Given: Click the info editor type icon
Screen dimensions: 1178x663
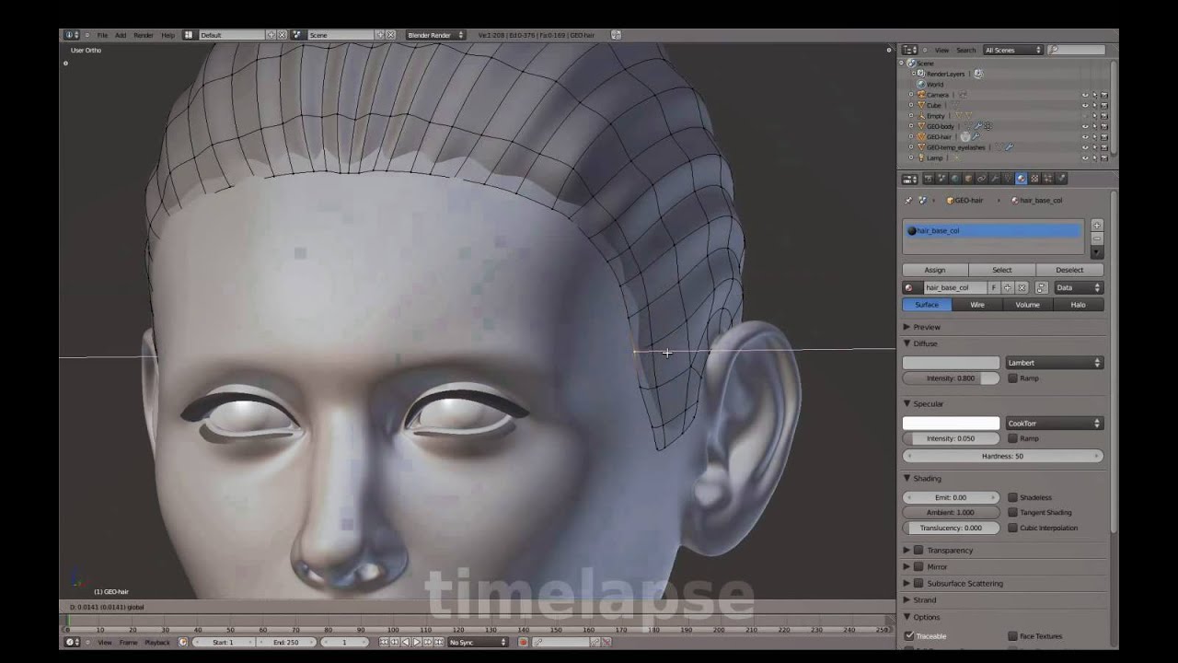Looking at the screenshot, I should click(x=71, y=35).
